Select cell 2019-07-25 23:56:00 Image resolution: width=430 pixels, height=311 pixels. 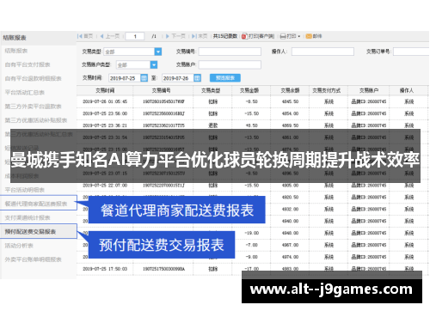click(105, 113)
